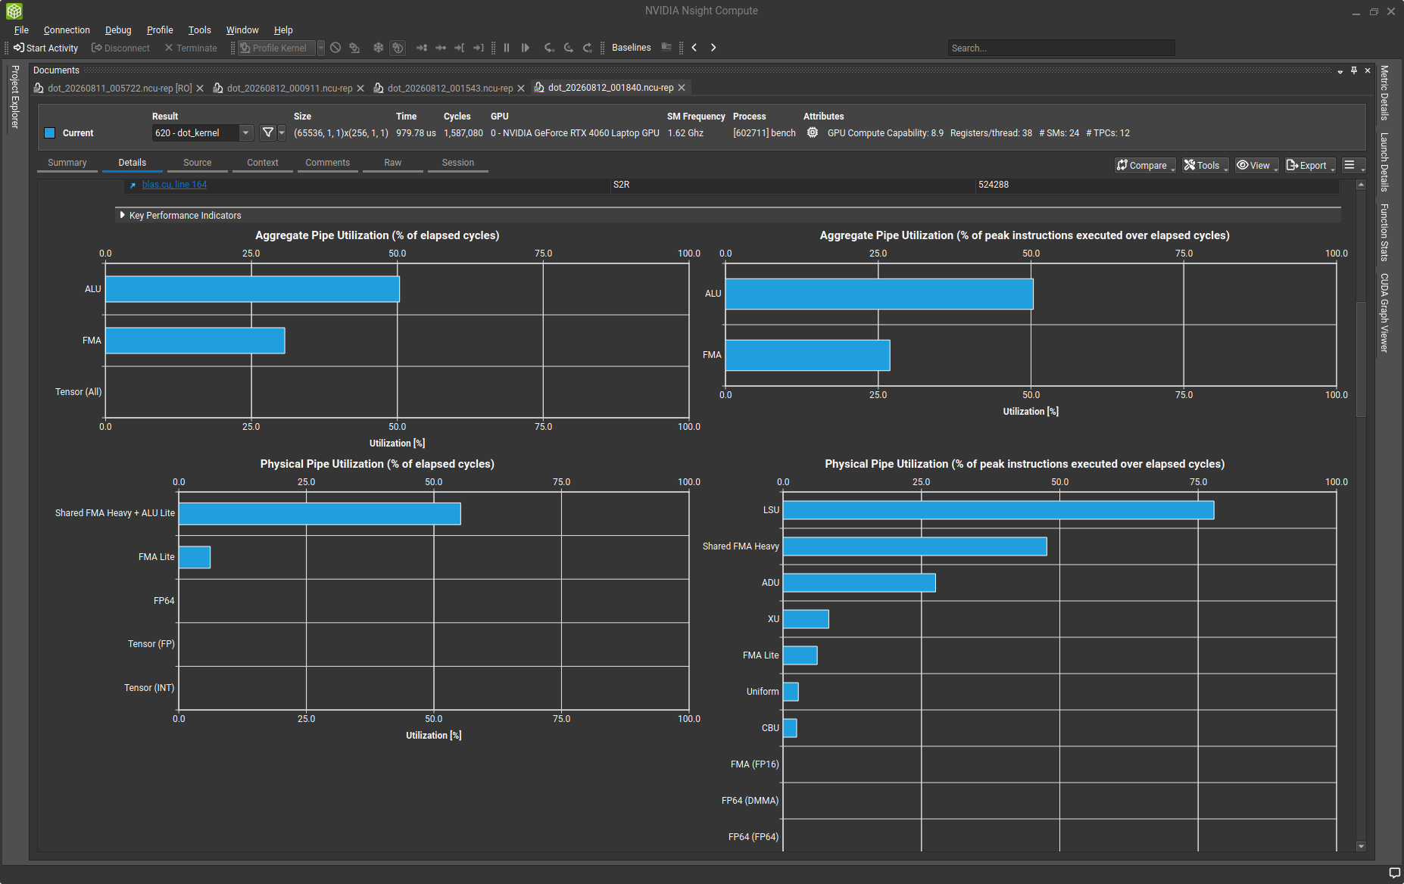Click the Search input field

coord(1061,48)
